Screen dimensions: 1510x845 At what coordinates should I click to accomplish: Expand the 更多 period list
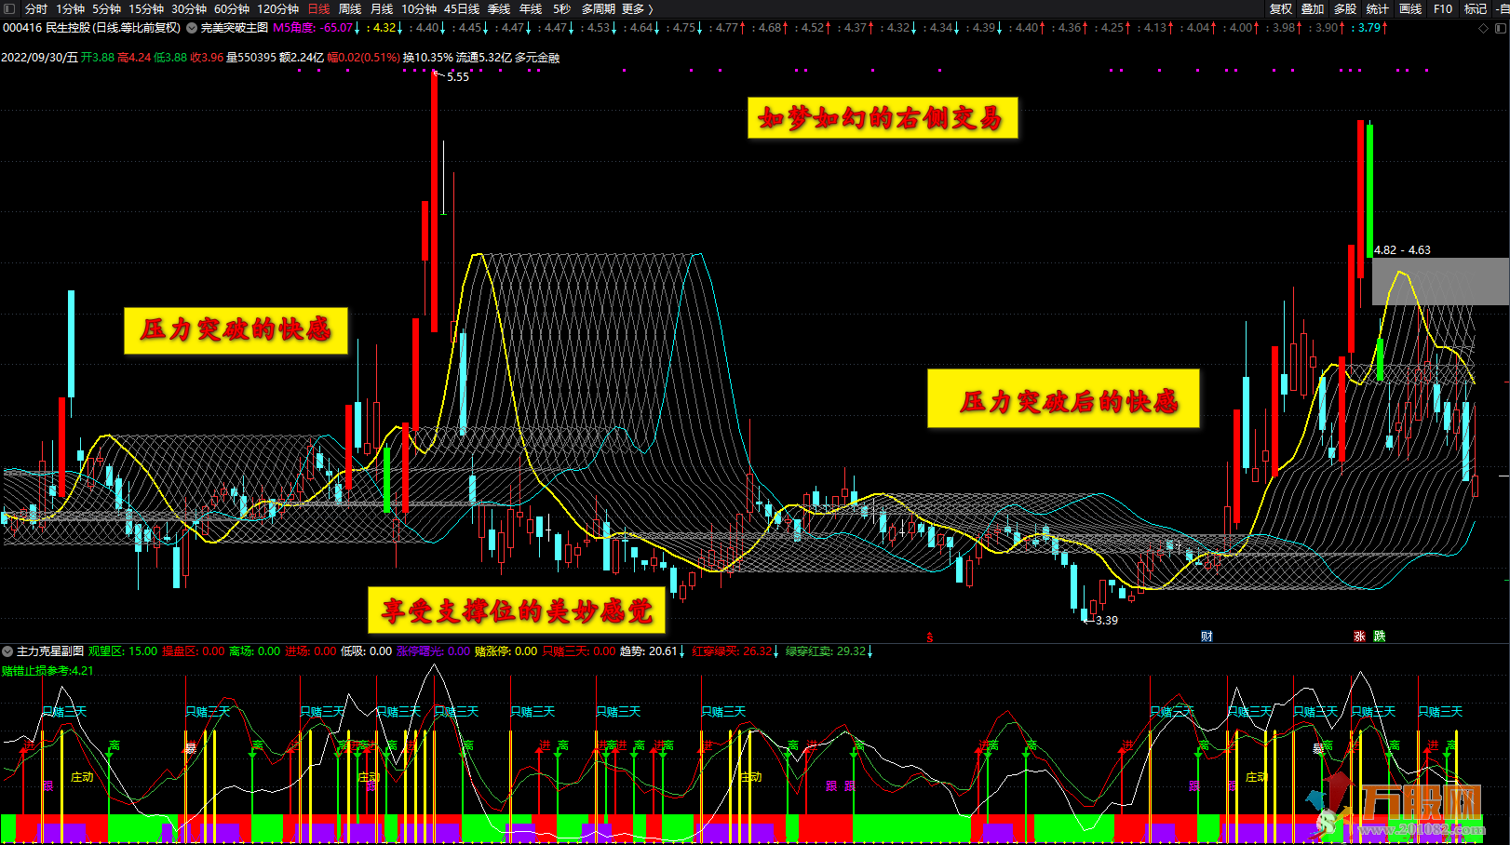638,8
